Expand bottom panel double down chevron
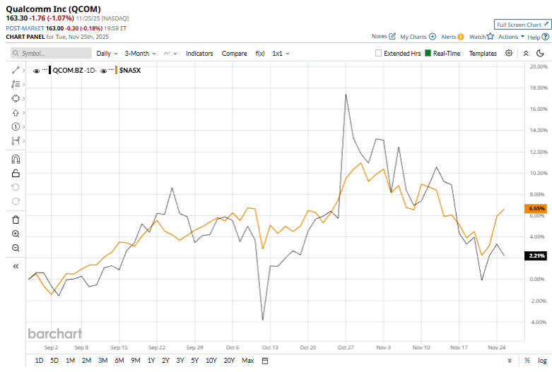This screenshot has height=372, width=552. click(510, 361)
